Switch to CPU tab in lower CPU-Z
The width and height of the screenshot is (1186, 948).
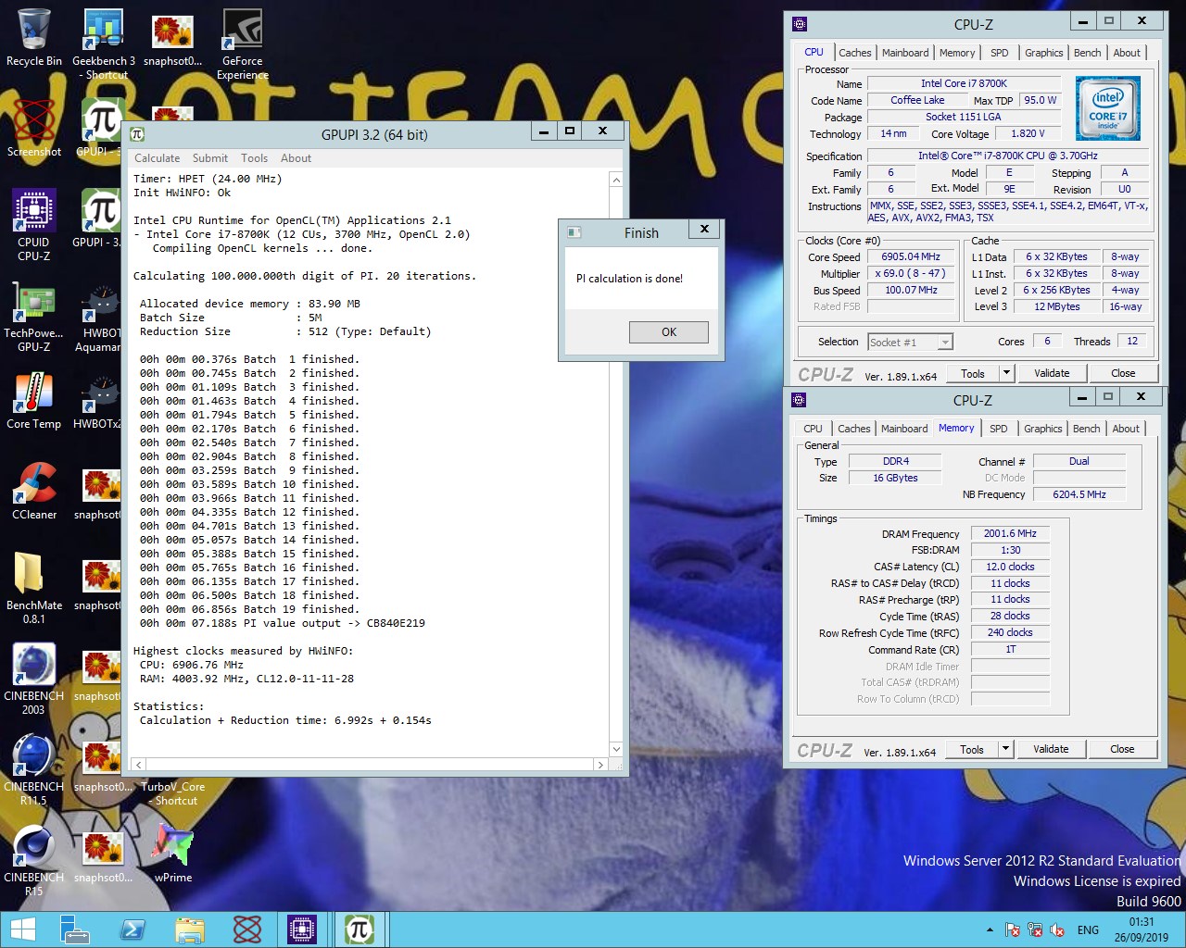813,429
